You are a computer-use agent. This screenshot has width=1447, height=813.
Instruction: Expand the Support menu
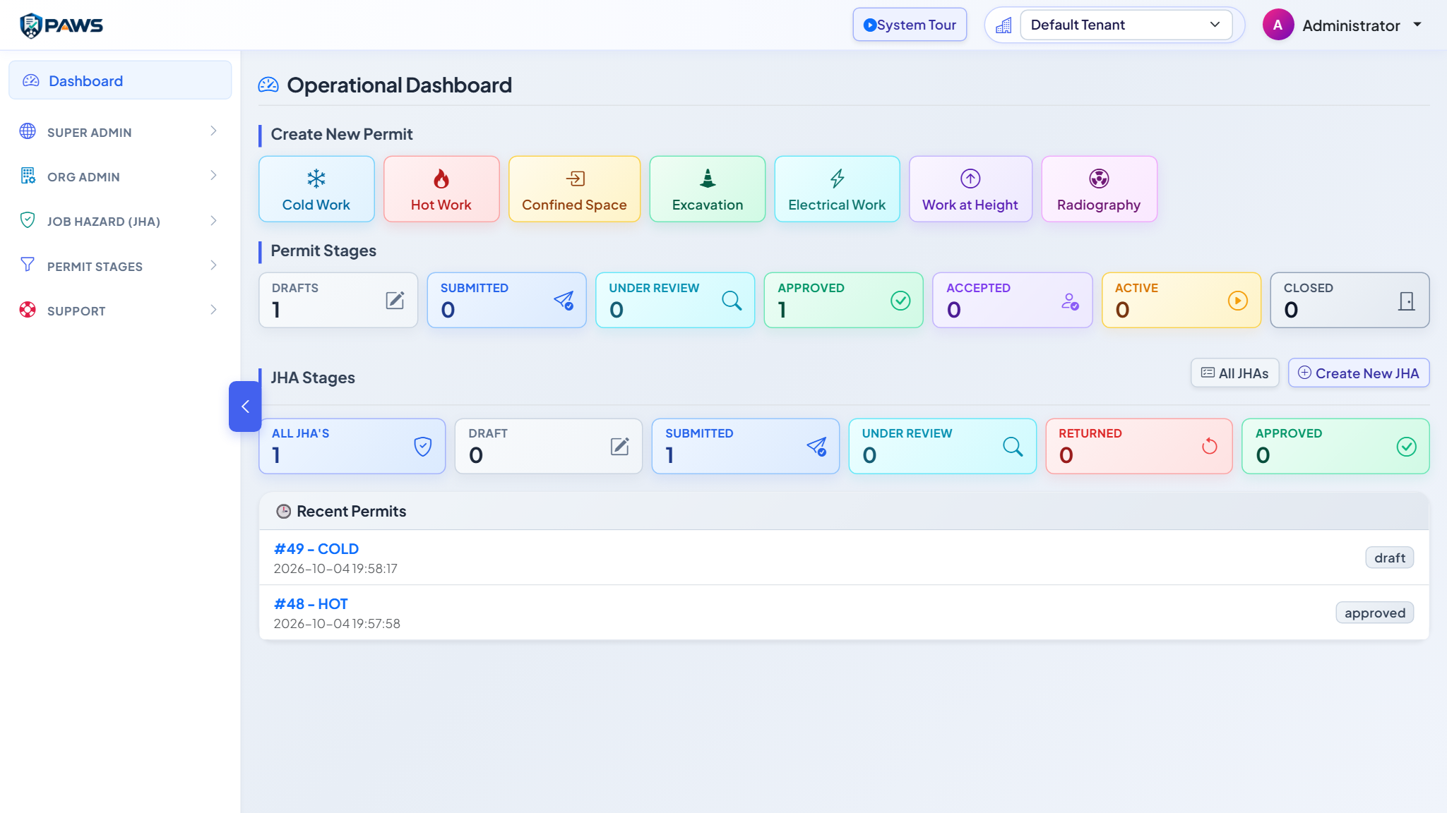coord(120,311)
